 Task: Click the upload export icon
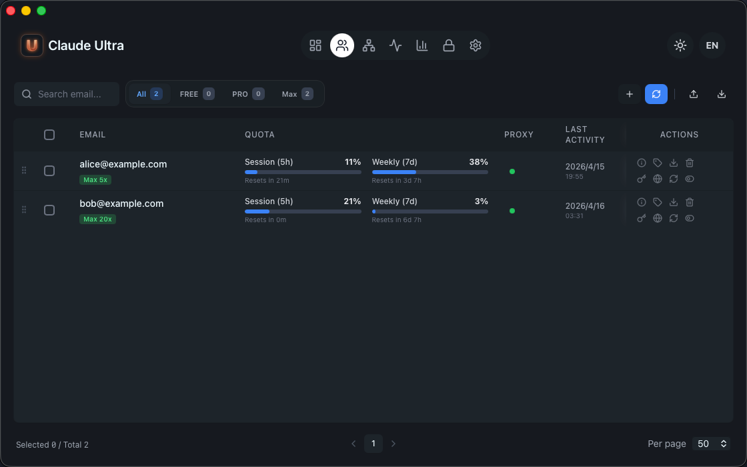(x=694, y=94)
